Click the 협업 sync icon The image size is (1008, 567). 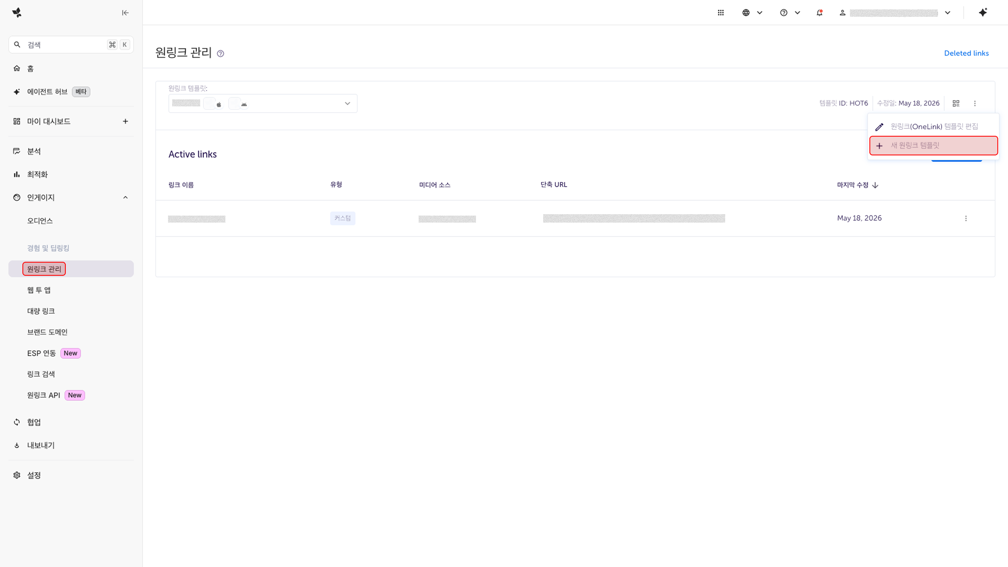(17, 422)
